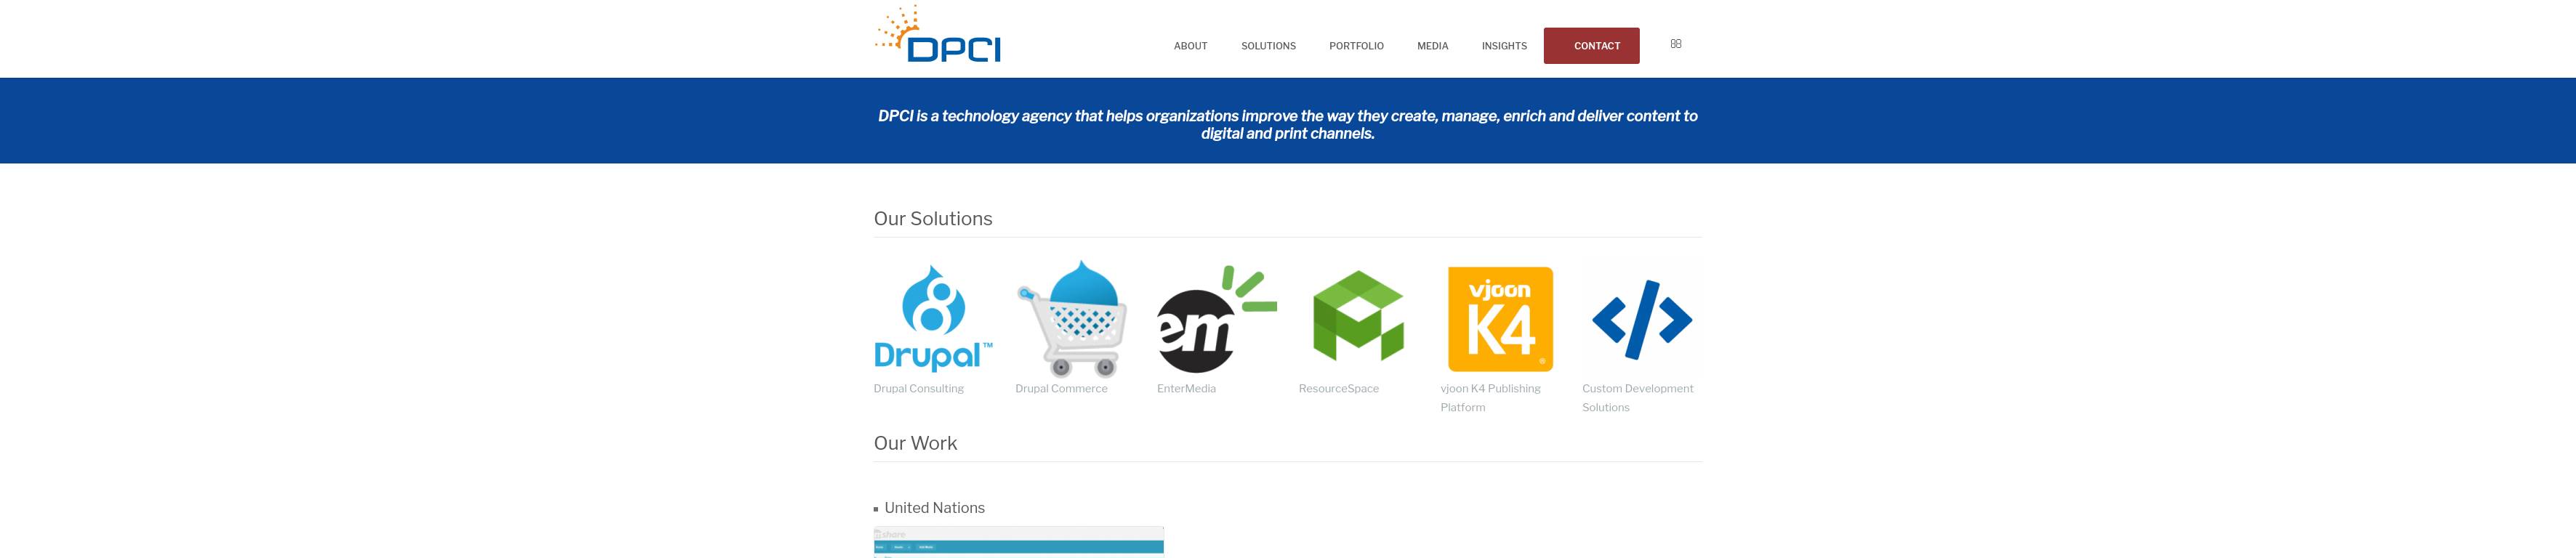The image size is (2576, 558).
Task: Open the United Nations project thumbnail
Action: pyautogui.click(x=1018, y=542)
